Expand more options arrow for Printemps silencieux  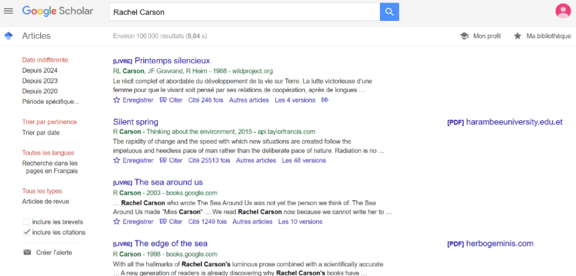[325, 100]
